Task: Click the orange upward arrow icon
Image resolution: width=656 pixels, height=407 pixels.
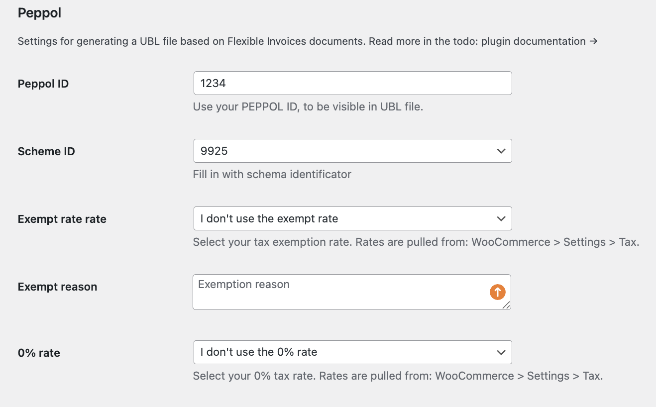Action: coord(497,292)
